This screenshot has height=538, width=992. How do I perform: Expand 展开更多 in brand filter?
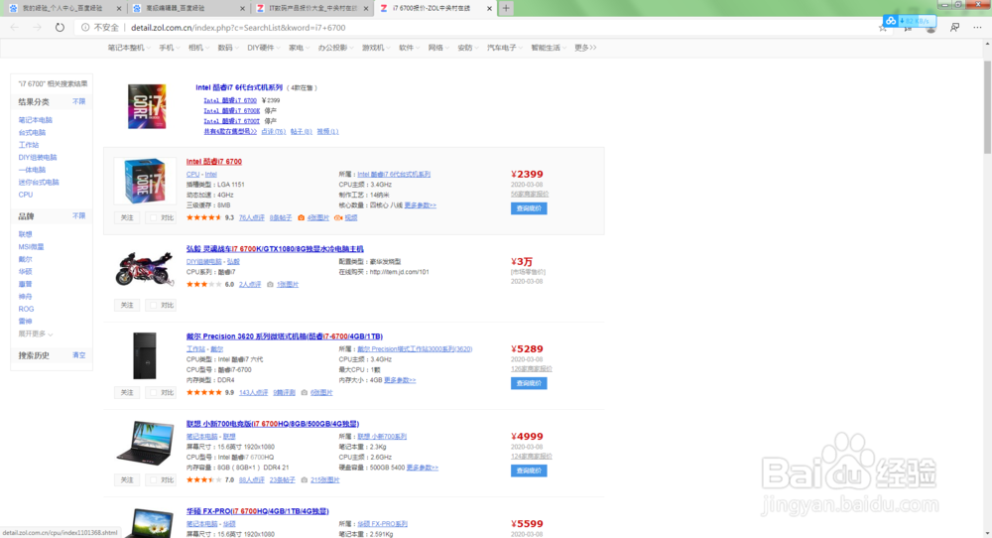click(36, 334)
